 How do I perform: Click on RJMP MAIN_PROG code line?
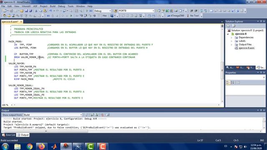coord(24,79)
